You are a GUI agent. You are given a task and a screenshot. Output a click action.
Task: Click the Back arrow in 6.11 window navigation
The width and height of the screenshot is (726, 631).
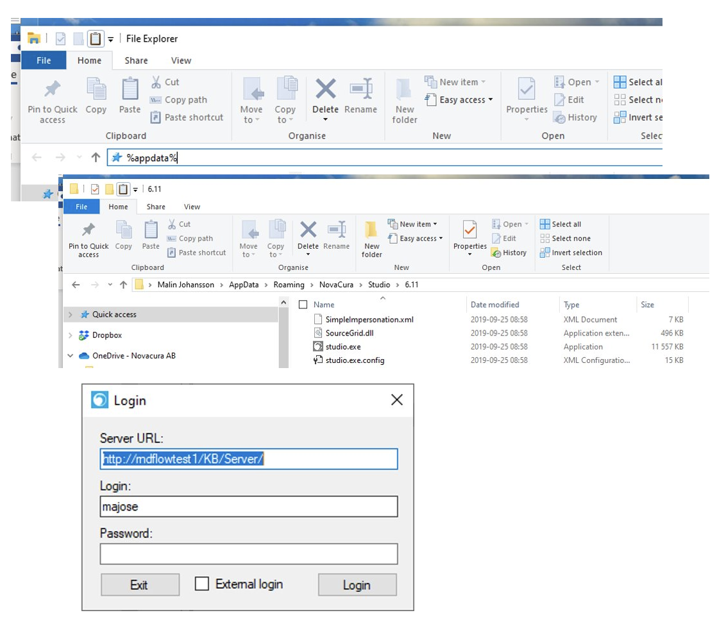(x=76, y=285)
